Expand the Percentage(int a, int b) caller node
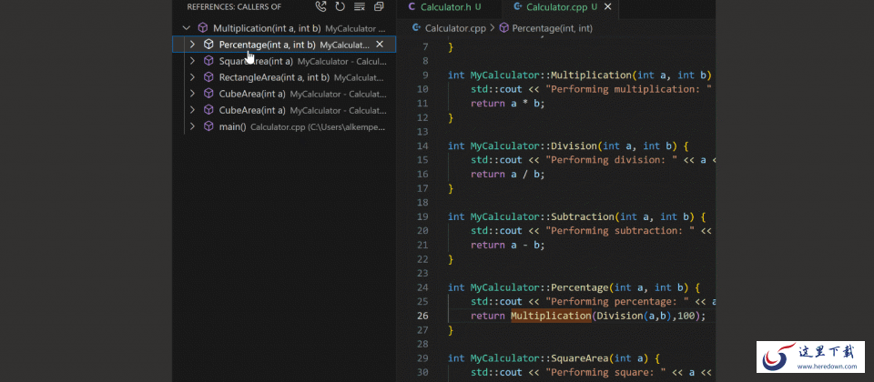This screenshot has width=874, height=382. tap(192, 44)
